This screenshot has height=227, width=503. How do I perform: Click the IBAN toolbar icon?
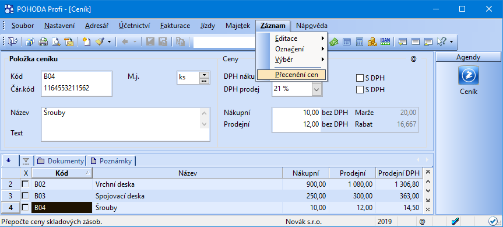pyautogui.click(x=385, y=41)
